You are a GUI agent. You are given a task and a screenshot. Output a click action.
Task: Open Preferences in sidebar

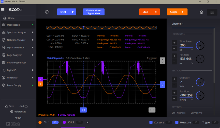pos(18,112)
